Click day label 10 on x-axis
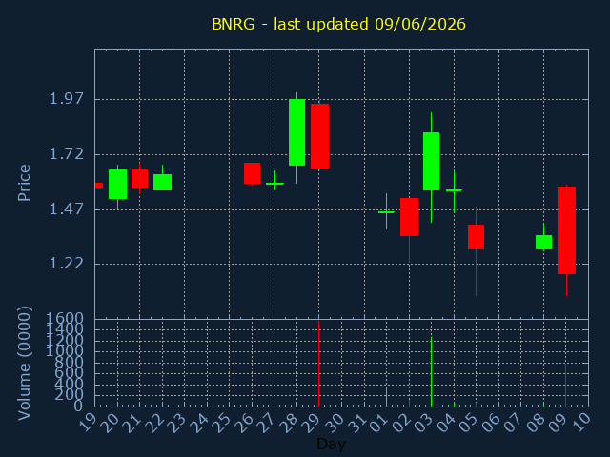Screen dimensions: 610x457 pyautogui.click(x=583, y=423)
